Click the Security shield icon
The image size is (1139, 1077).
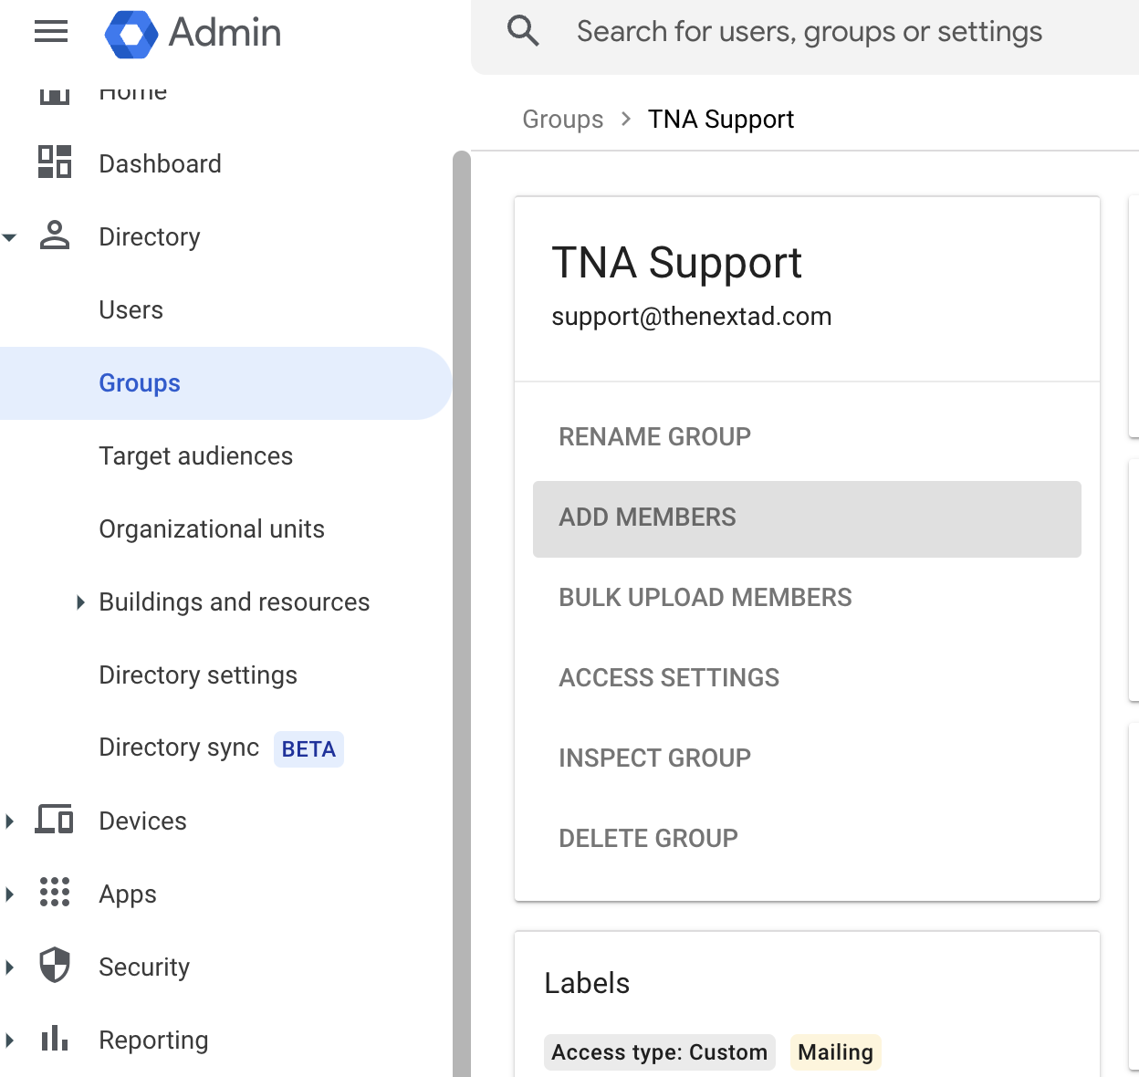click(55, 966)
